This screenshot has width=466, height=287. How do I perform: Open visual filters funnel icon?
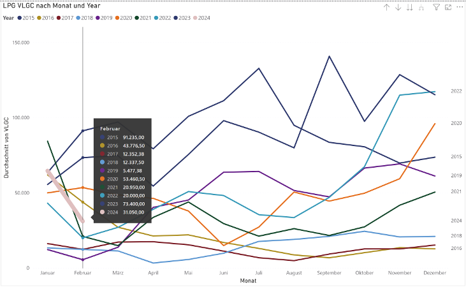click(437, 7)
